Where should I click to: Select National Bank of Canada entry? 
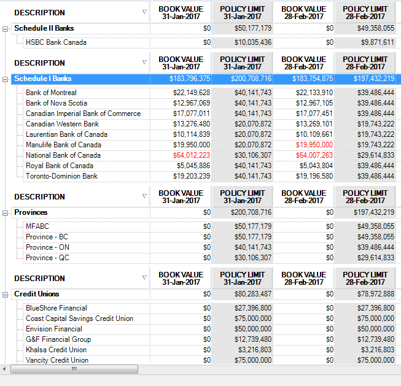coord(63,155)
